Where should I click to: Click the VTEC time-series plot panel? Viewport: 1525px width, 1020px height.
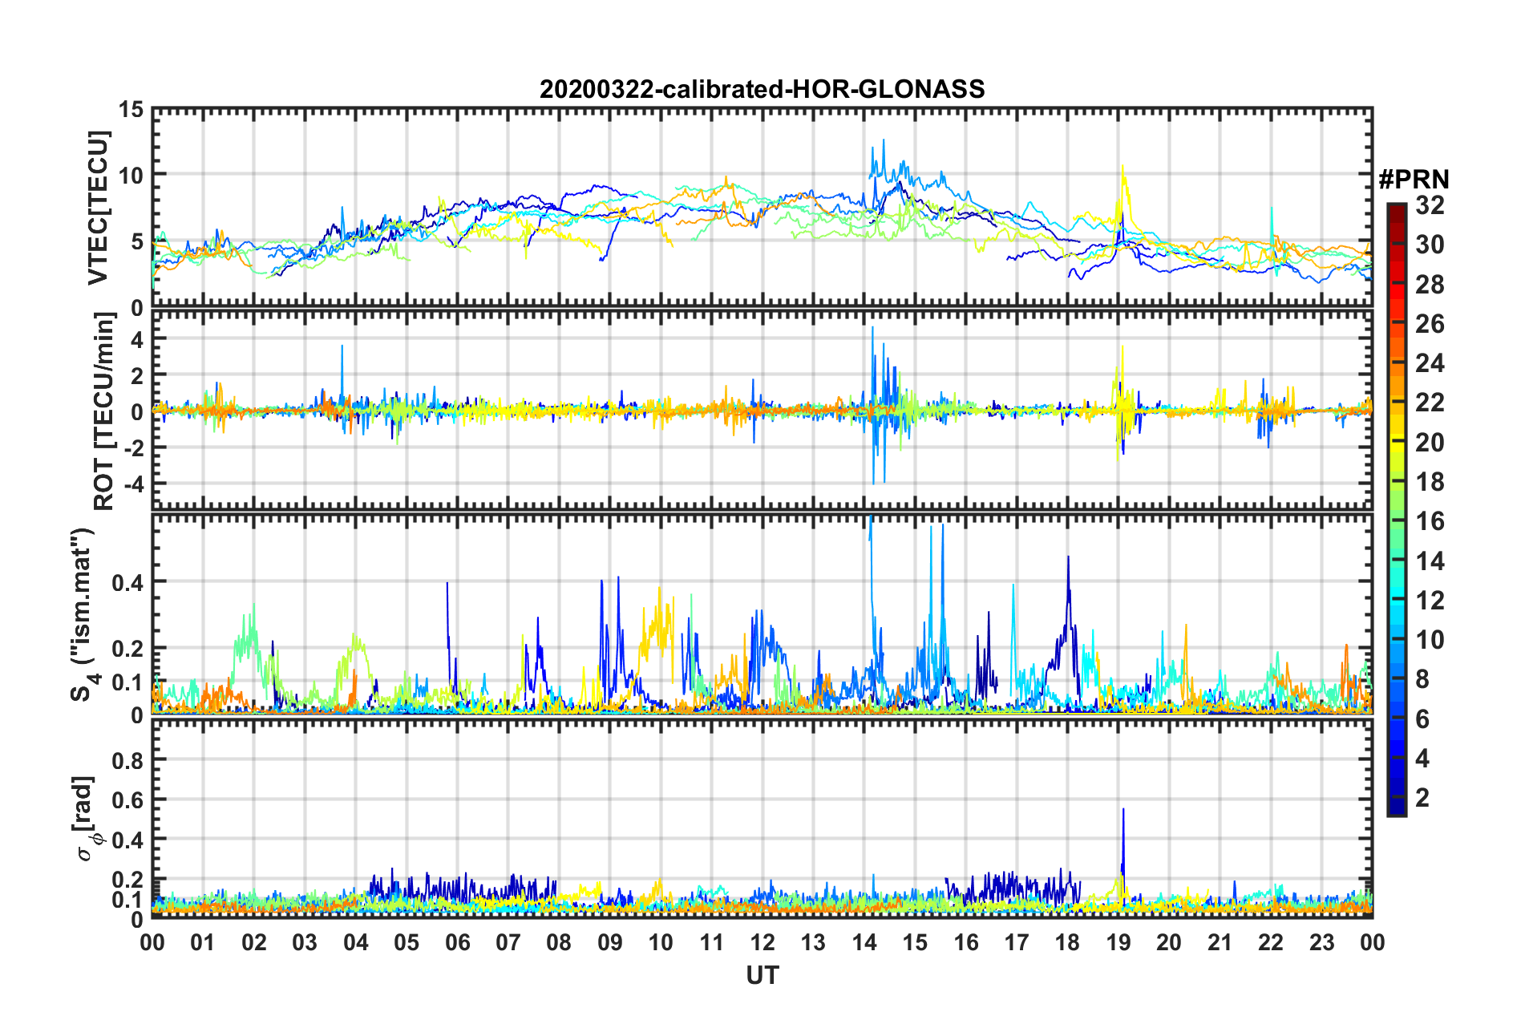click(762, 208)
